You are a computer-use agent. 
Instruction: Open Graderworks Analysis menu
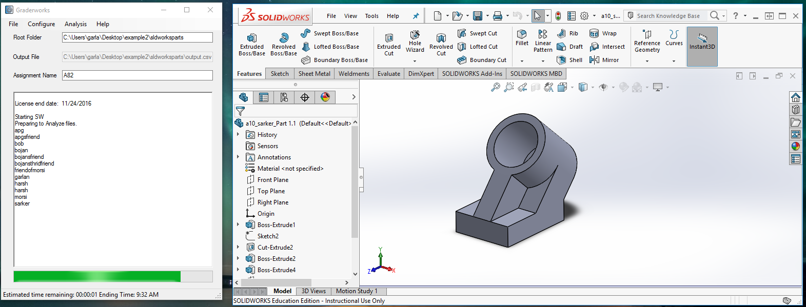coord(75,24)
